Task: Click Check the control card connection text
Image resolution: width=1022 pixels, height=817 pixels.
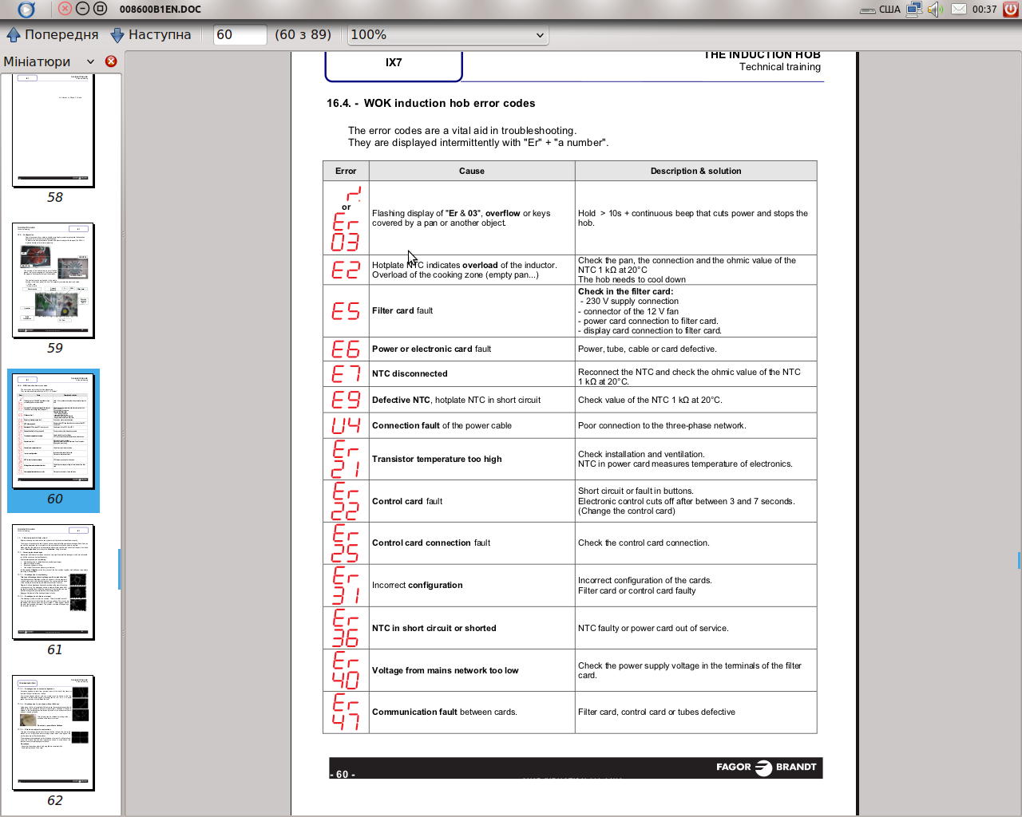Action: tap(644, 543)
